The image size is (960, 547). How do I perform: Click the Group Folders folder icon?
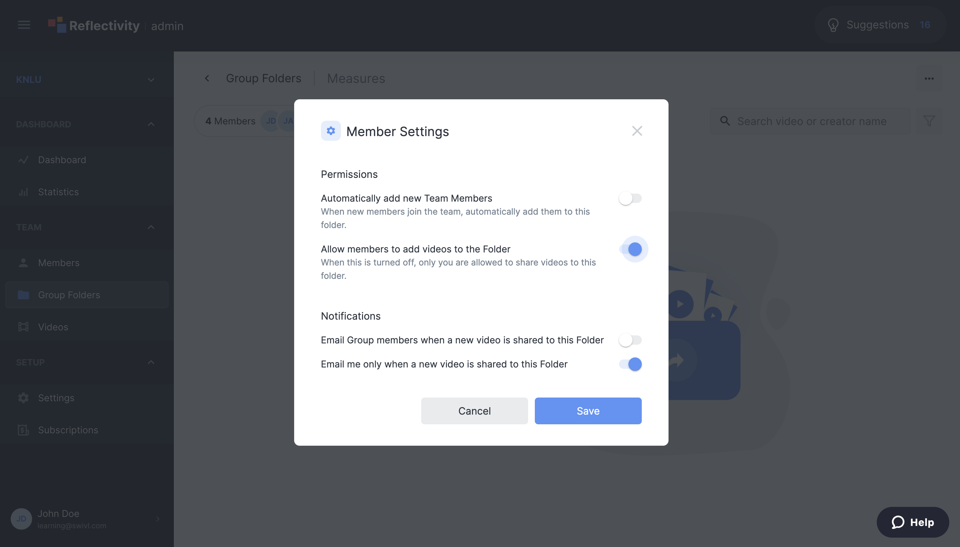click(x=23, y=294)
